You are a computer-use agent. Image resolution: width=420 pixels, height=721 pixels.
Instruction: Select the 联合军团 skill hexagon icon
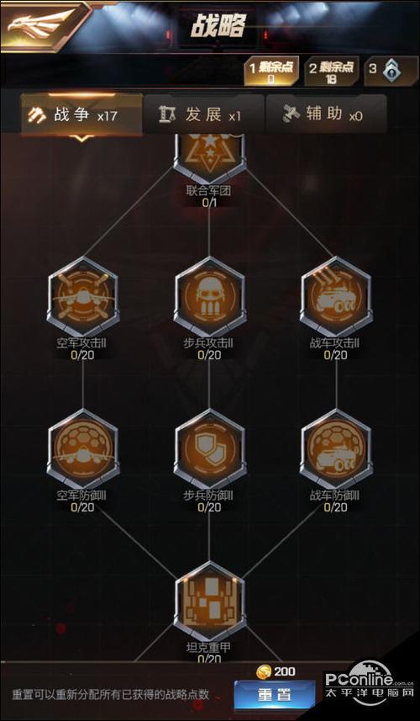coord(210,156)
